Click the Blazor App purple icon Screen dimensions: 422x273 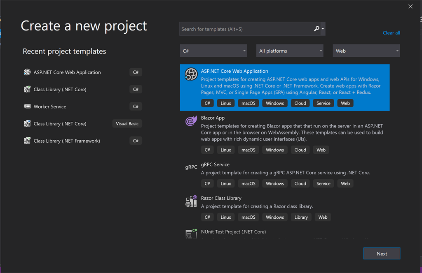191,121
